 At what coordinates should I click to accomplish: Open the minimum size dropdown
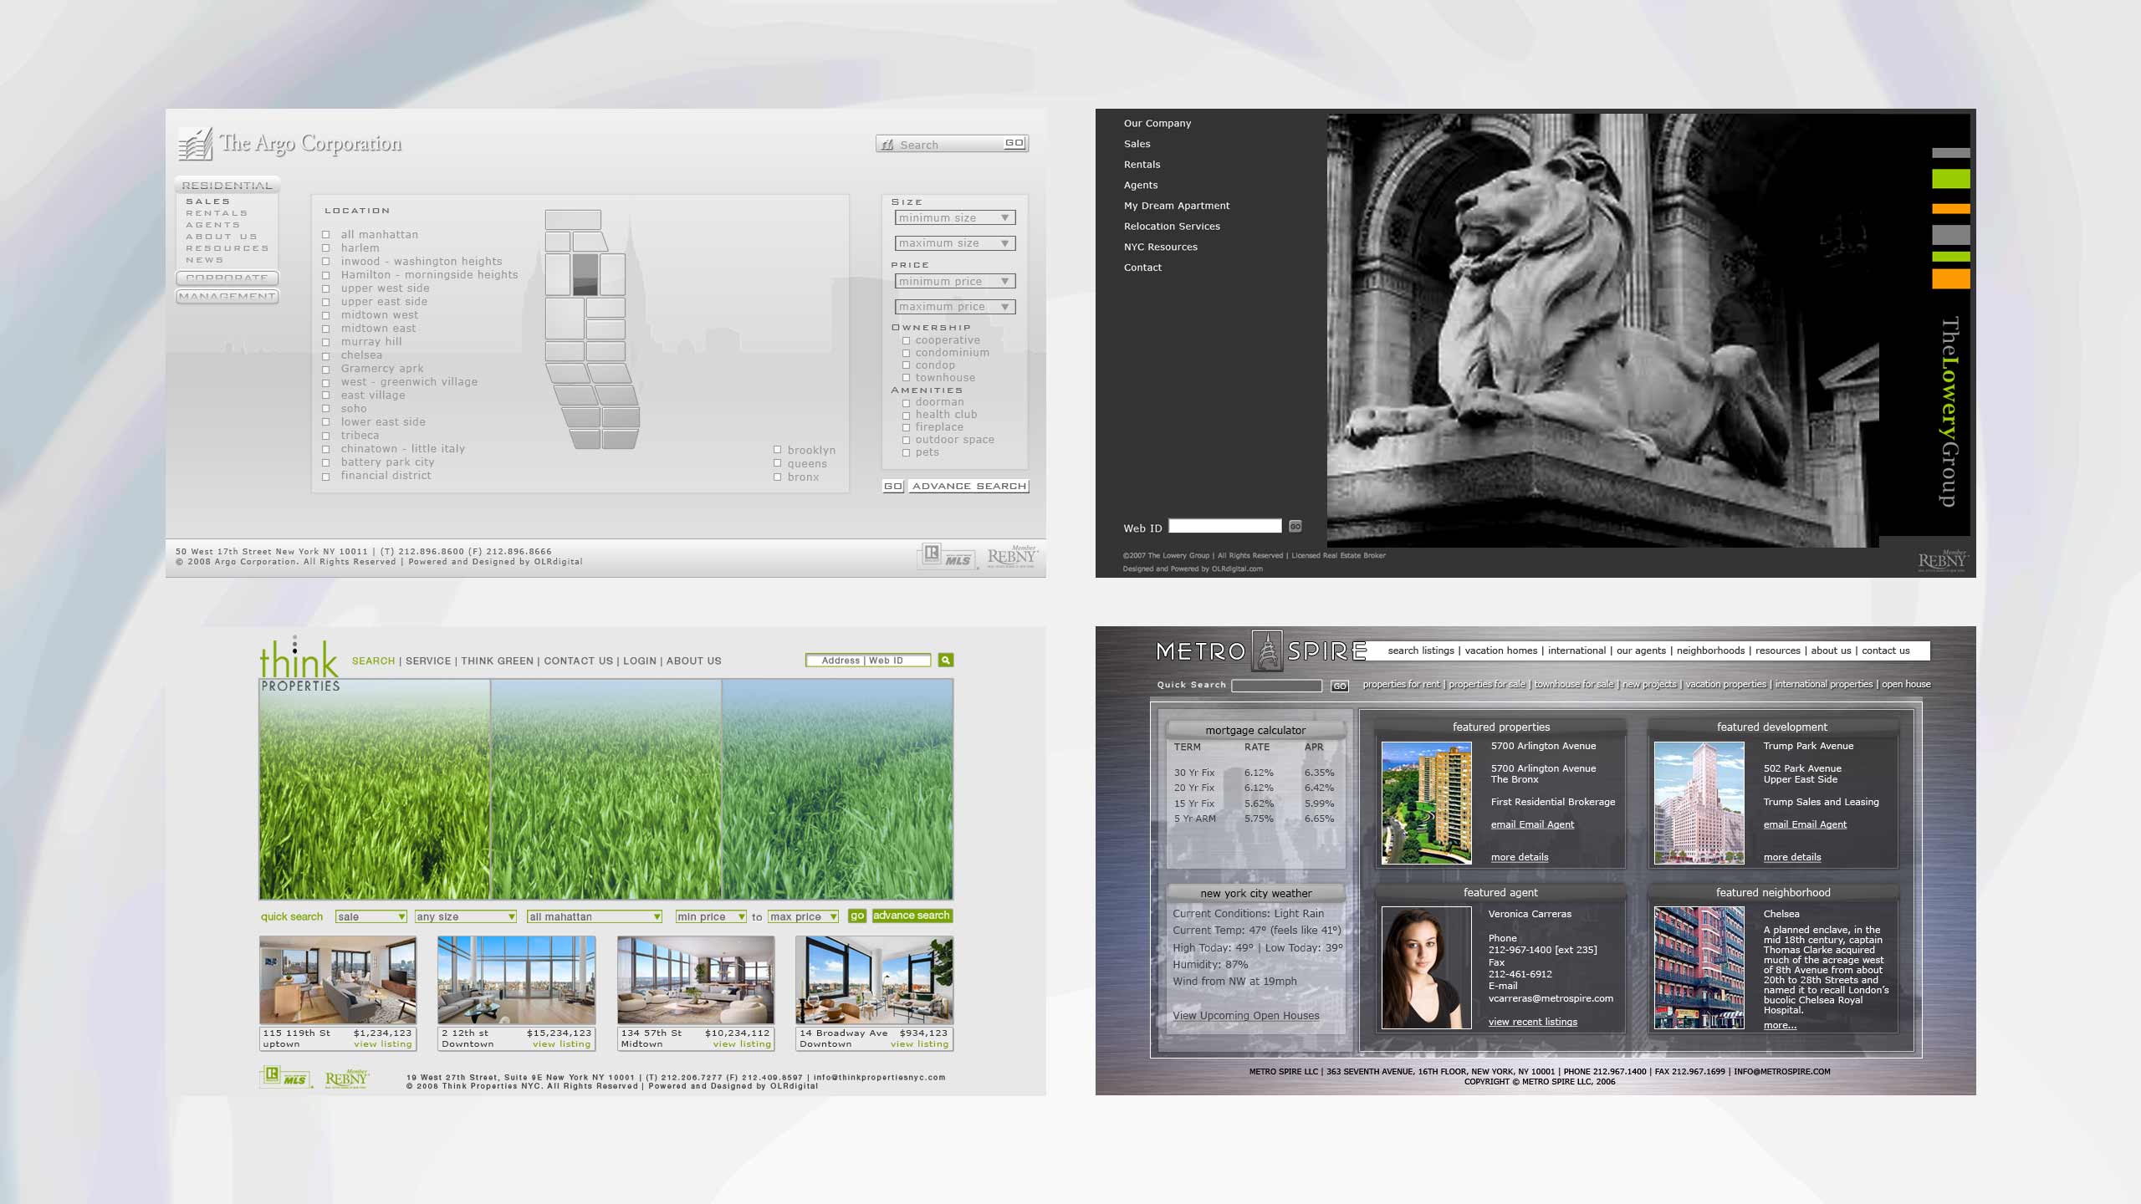pos(954,218)
